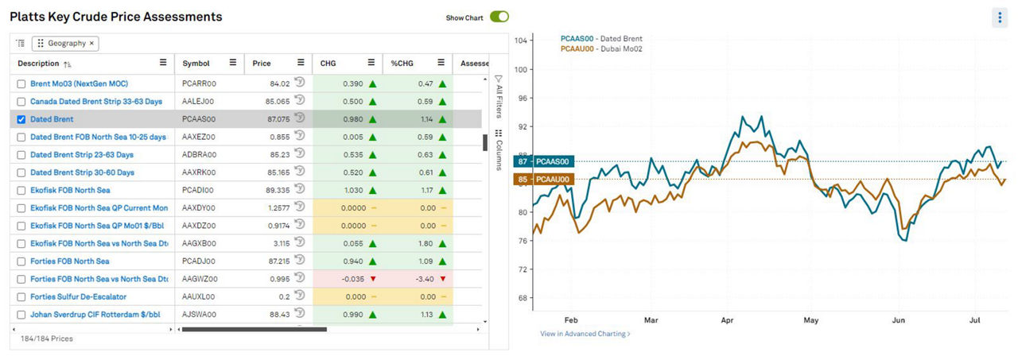The width and height of the screenshot is (1018, 356).
Task: Click the history icon in Ekofisk FOB North Sea row
Action: 299,190
